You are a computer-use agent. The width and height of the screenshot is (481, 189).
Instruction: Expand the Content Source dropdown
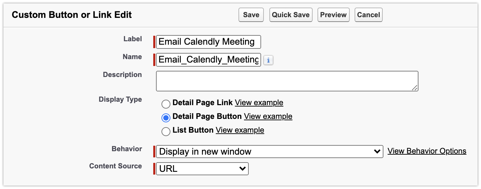[x=202, y=169]
